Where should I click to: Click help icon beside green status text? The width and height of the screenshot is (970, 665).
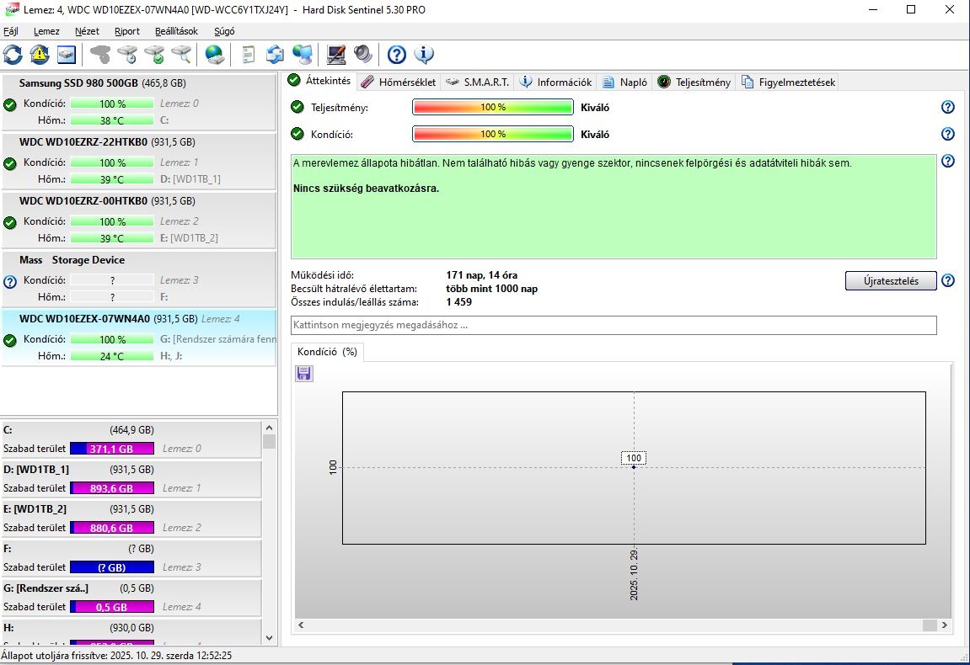coord(948,161)
